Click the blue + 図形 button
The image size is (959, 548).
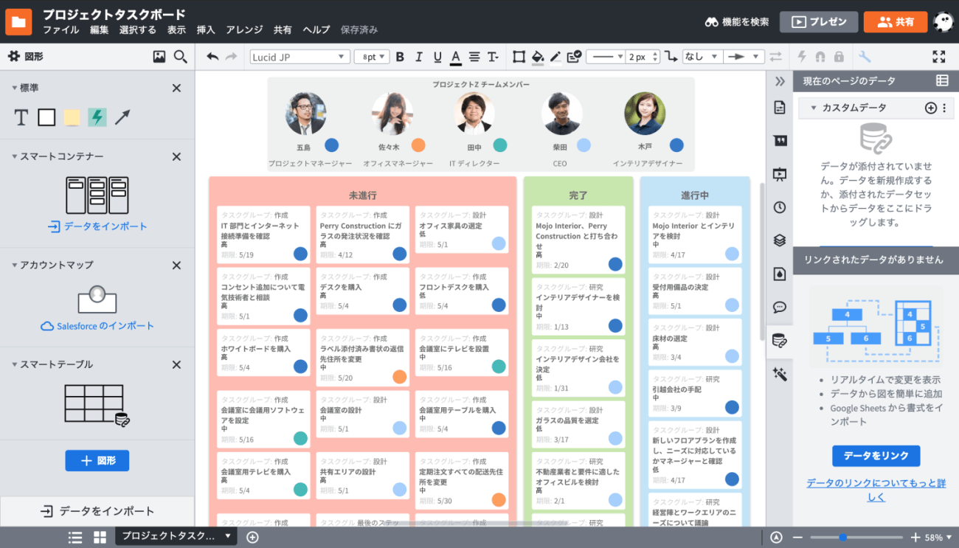click(97, 460)
